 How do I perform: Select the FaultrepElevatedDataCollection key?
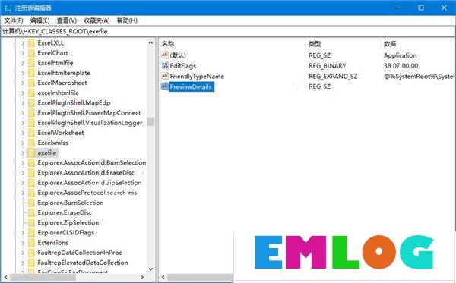point(83,263)
